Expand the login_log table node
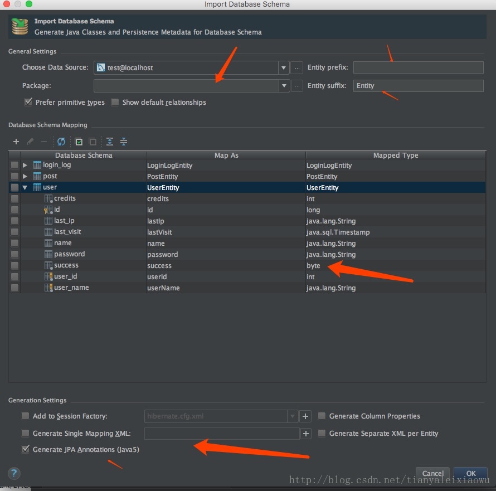The width and height of the screenshot is (496, 491). (x=25, y=165)
